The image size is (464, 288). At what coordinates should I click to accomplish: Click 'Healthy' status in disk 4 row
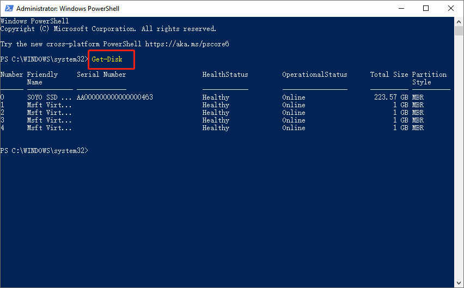[x=216, y=128]
